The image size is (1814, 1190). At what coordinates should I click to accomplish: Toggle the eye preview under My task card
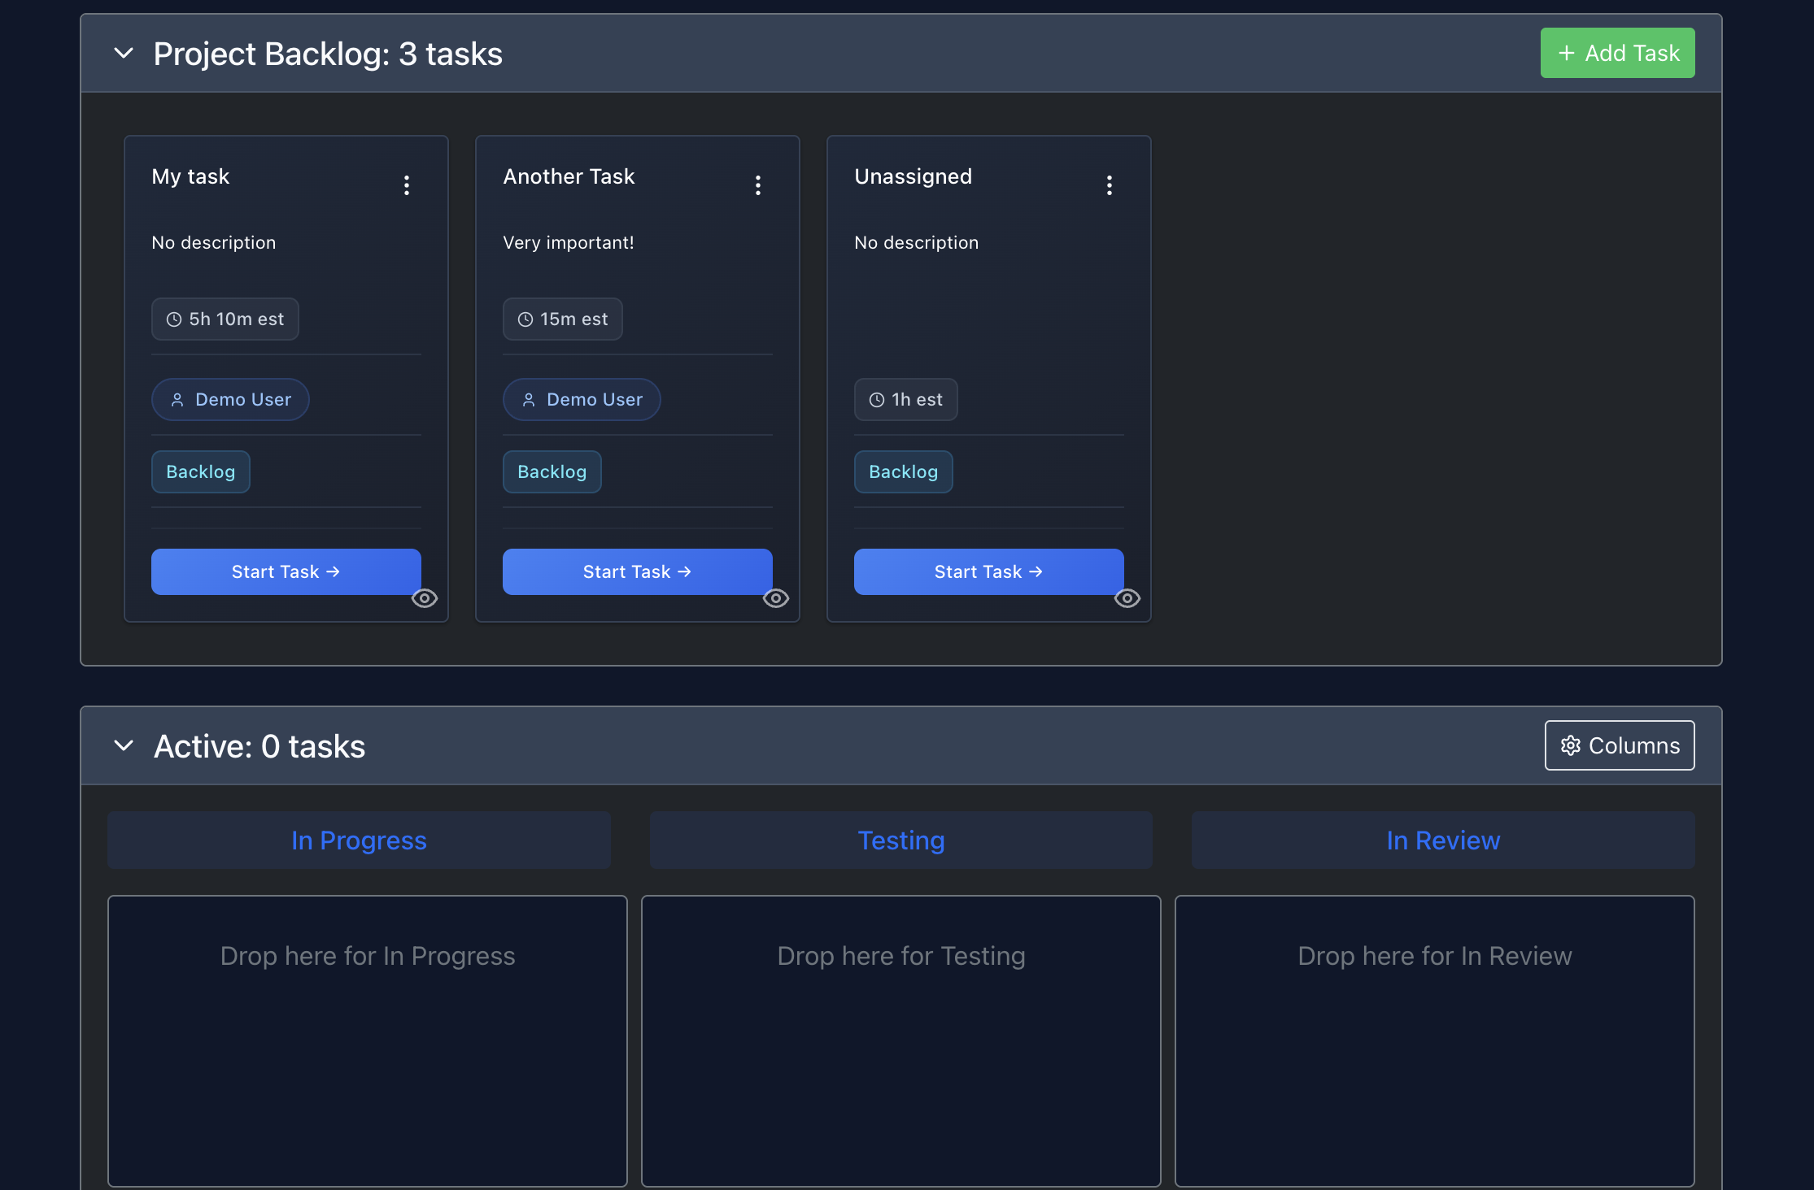point(425,598)
